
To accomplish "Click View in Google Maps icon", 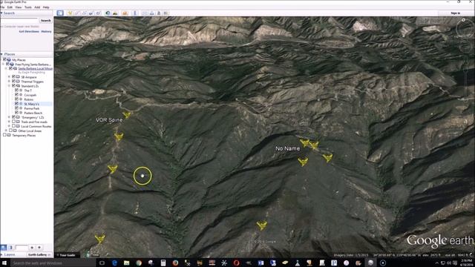I will pos(166,13).
